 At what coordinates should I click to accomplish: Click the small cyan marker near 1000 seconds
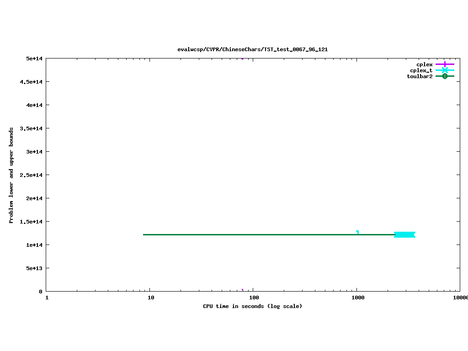pyautogui.click(x=357, y=232)
